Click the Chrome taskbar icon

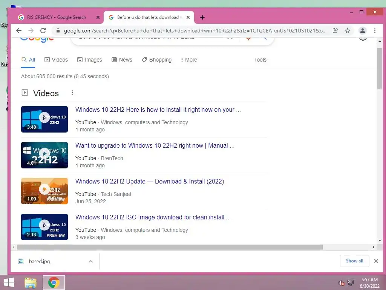(x=54, y=282)
